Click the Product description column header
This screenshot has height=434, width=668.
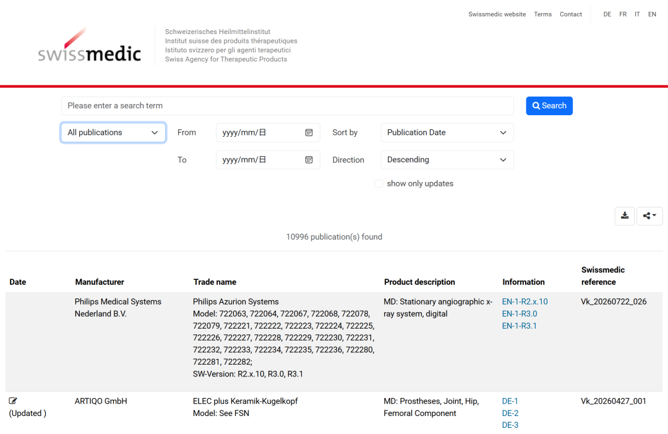click(419, 282)
